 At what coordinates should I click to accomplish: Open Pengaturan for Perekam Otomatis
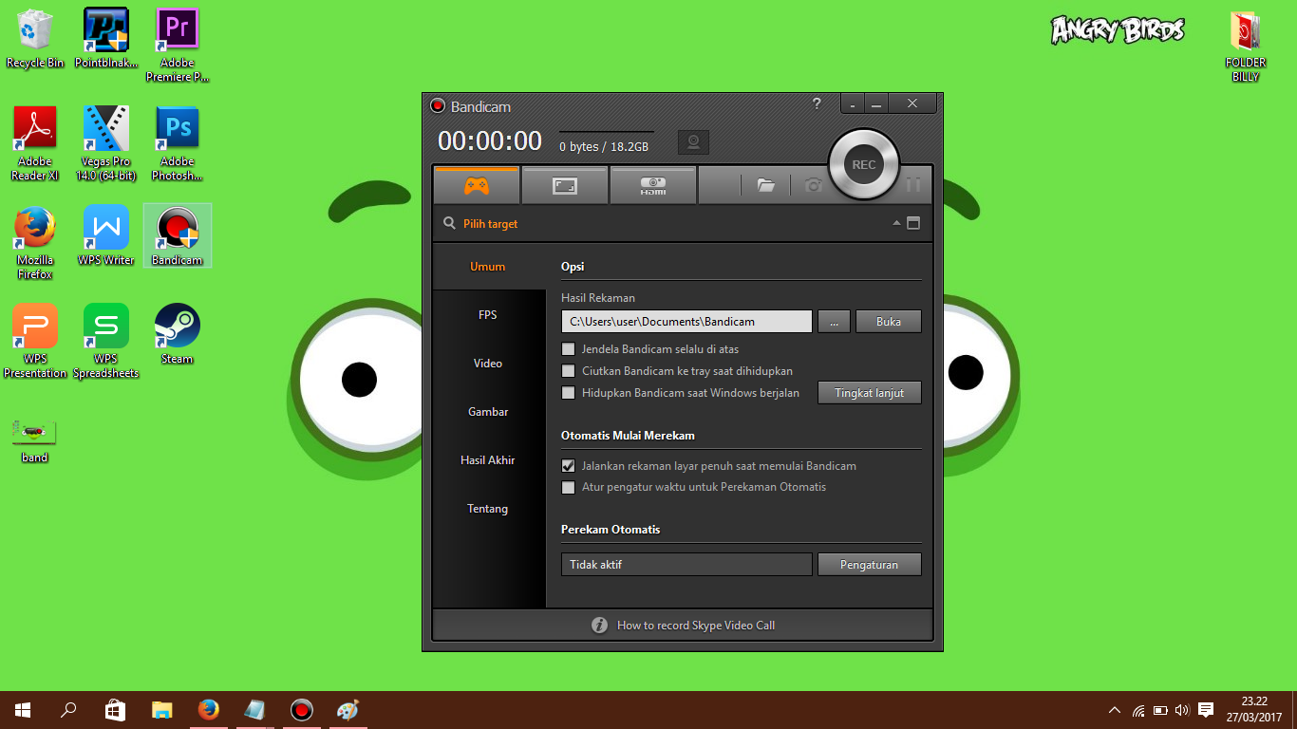pyautogui.click(x=870, y=565)
